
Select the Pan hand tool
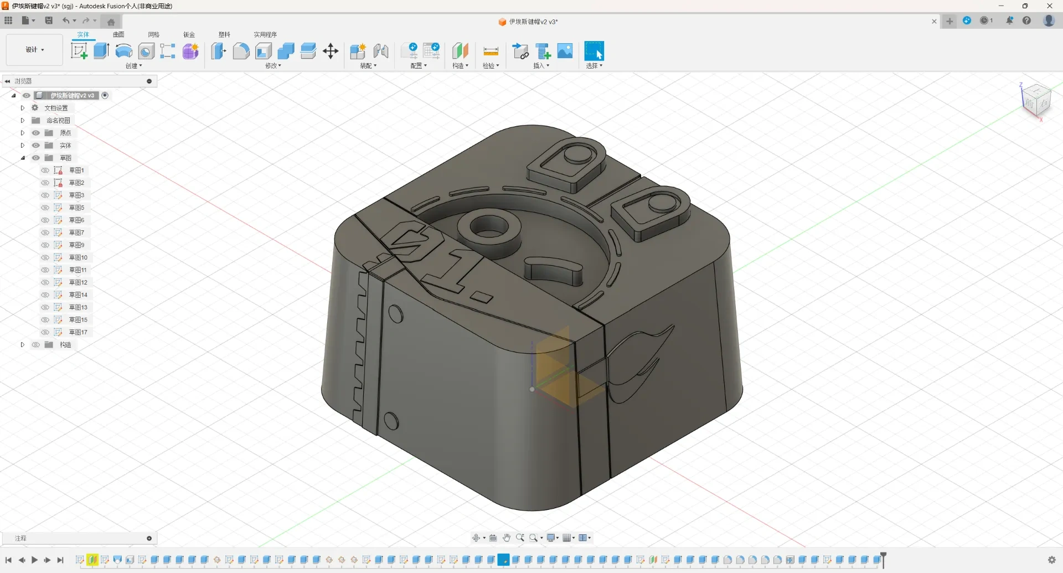507,538
